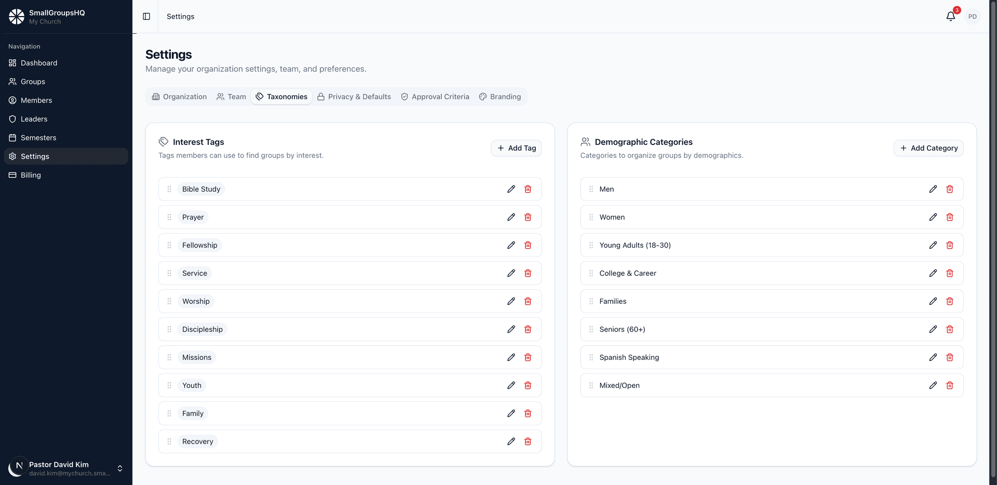997x485 pixels.
Task: Delete the Prayer interest tag
Action: click(528, 217)
